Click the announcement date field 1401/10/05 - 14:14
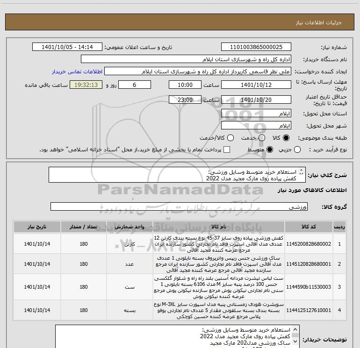The image size is (360, 348). (x=67, y=47)
